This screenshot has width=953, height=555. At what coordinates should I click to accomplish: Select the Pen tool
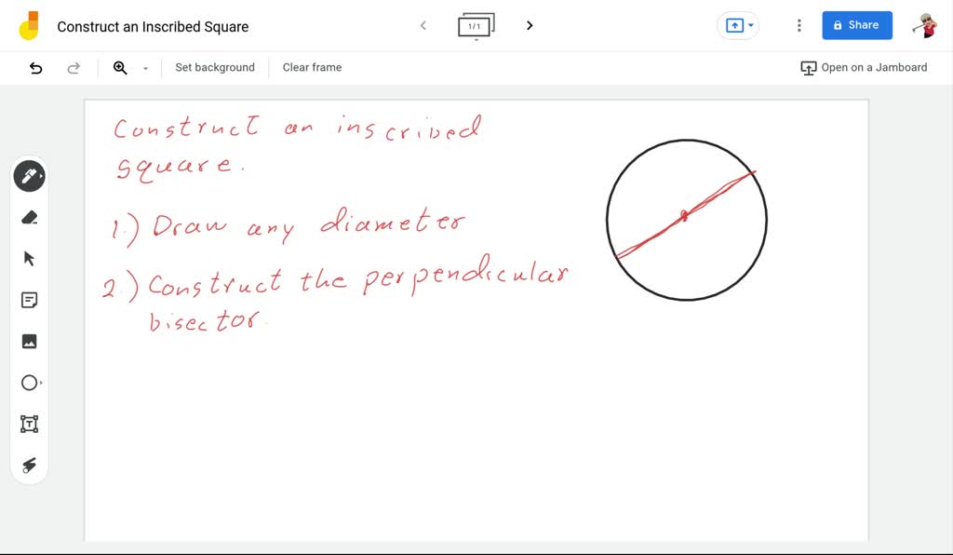(x=29, y=175)
